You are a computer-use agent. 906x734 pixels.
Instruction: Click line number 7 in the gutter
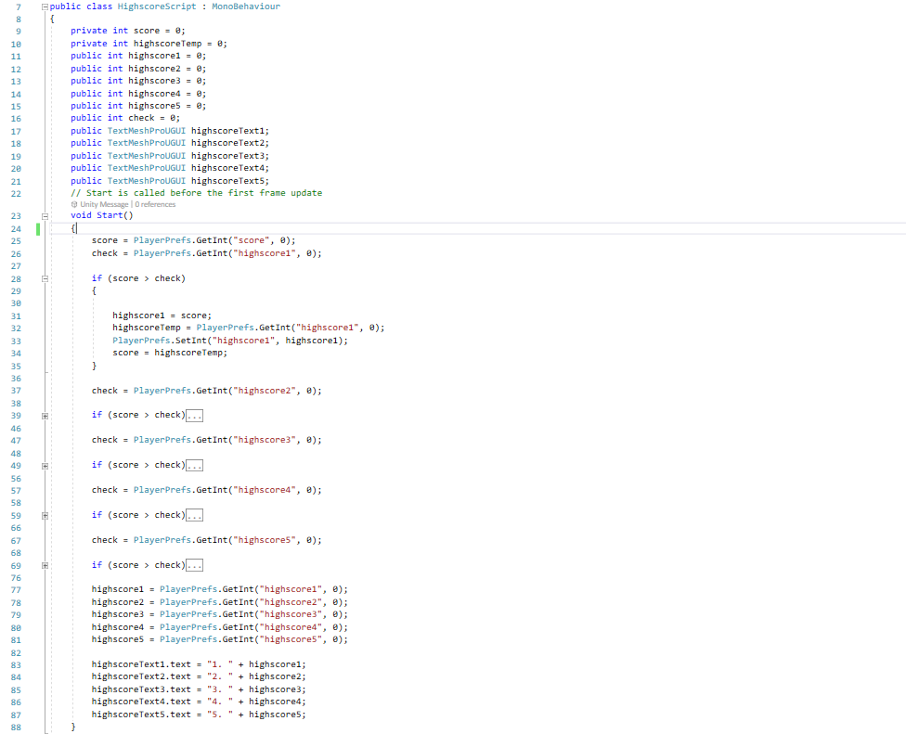click(x=19, y=7)
